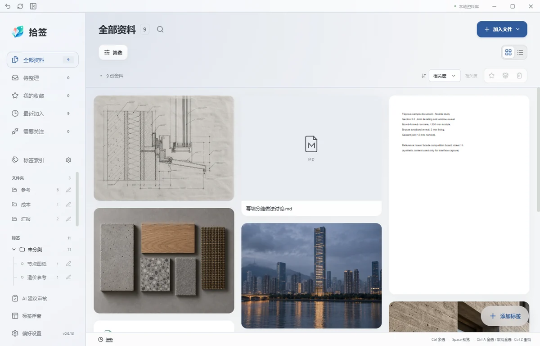This screenshot has height=346, width=540.
Task: Open the 加入文件 button
Action: click(502, 29)
